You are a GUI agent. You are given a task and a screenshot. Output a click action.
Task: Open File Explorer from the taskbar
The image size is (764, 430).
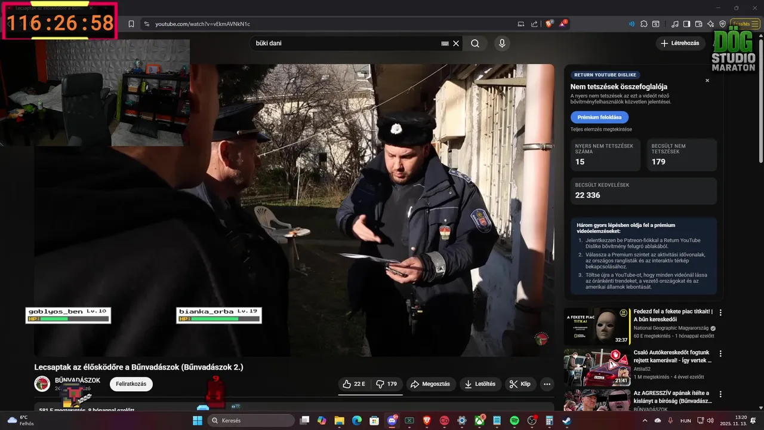(x=339, y=420)
